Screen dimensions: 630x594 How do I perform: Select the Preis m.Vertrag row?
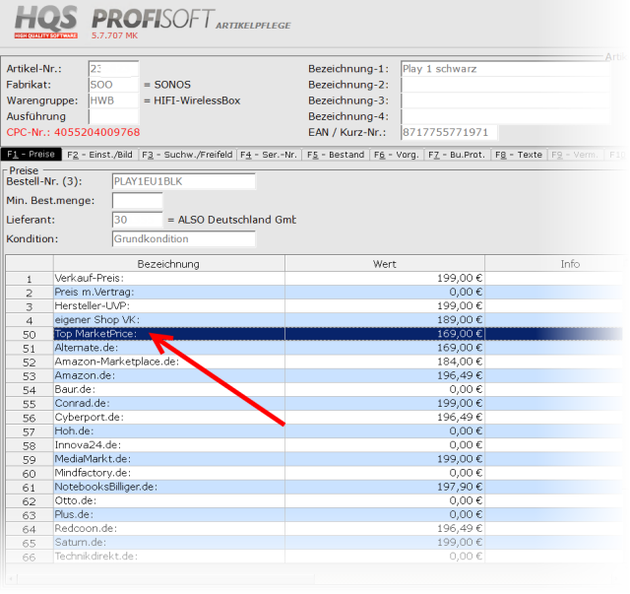[x=314, y=292]
